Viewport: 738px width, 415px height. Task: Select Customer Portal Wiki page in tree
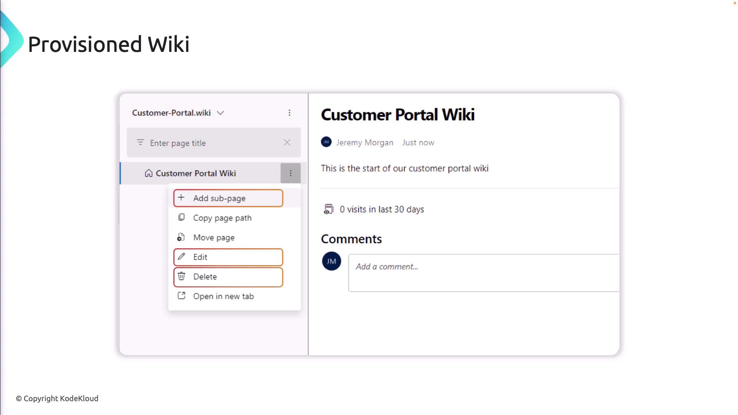click(x=196, y=173)
